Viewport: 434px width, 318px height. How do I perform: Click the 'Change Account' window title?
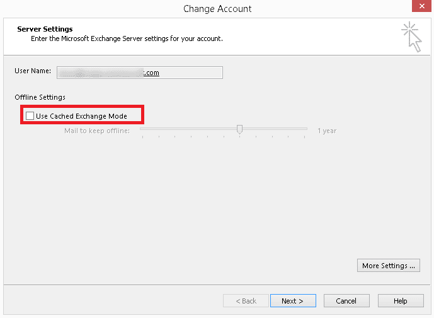pos(217,9)
